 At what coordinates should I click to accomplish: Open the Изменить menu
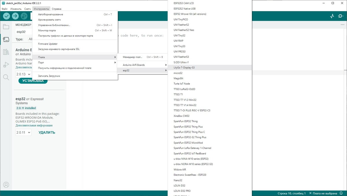pos(16,9)
